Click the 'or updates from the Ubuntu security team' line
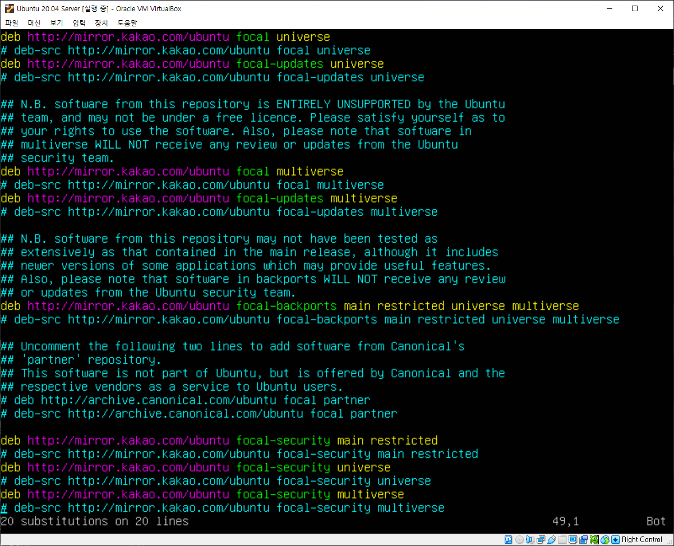674x546 pixels. tap(148, 293)
